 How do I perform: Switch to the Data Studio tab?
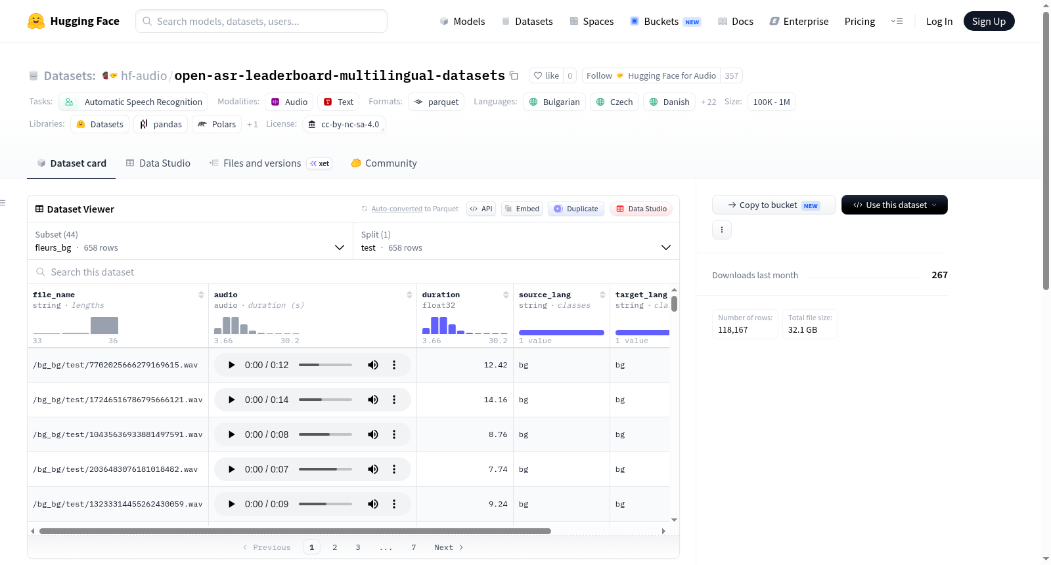click(158, 163)
